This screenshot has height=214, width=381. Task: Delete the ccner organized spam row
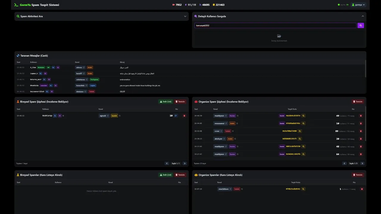(361, 131)
